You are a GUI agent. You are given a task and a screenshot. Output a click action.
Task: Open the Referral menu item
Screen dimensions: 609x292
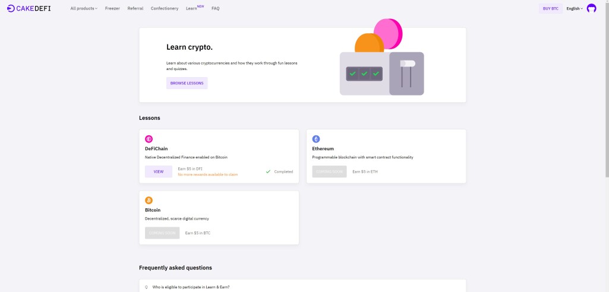point(135,8)
